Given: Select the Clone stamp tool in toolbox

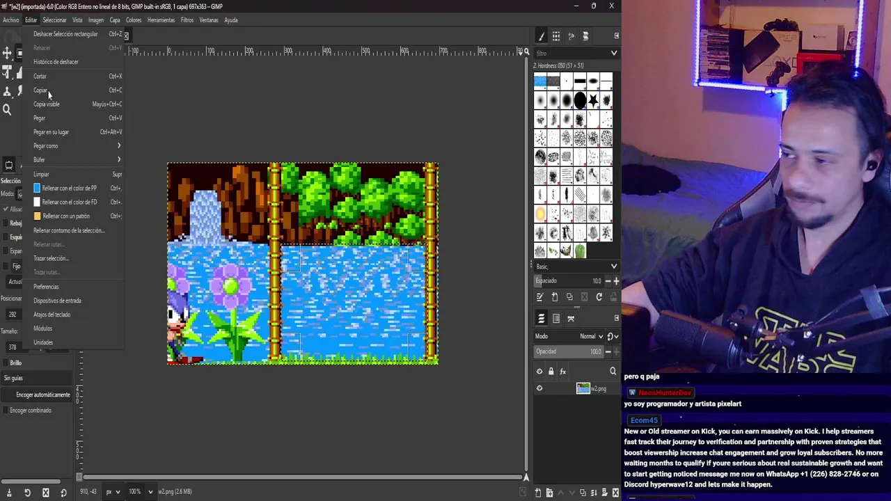Looking at the screenshot, I should point(7,91).
